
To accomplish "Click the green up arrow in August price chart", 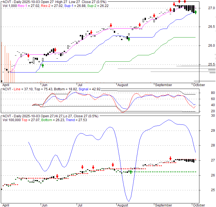I will point(129,39).
